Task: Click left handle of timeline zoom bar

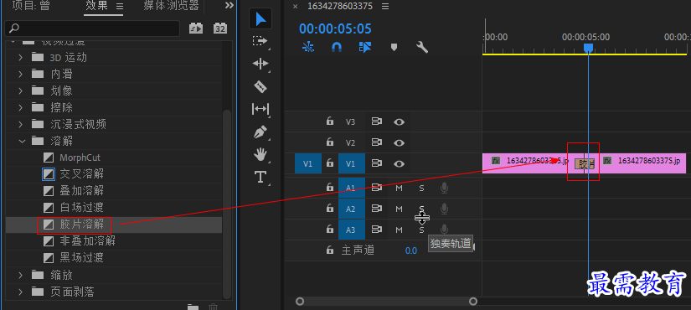Action: click(300, 302)
